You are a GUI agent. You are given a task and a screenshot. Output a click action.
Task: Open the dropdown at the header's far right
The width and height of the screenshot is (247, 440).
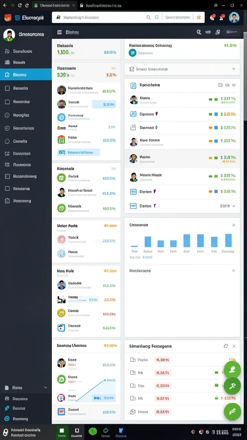coord(232,32)
